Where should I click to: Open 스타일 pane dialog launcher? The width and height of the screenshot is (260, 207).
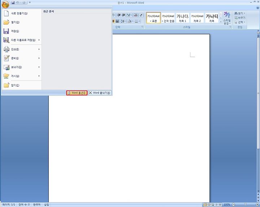(230, 27)
